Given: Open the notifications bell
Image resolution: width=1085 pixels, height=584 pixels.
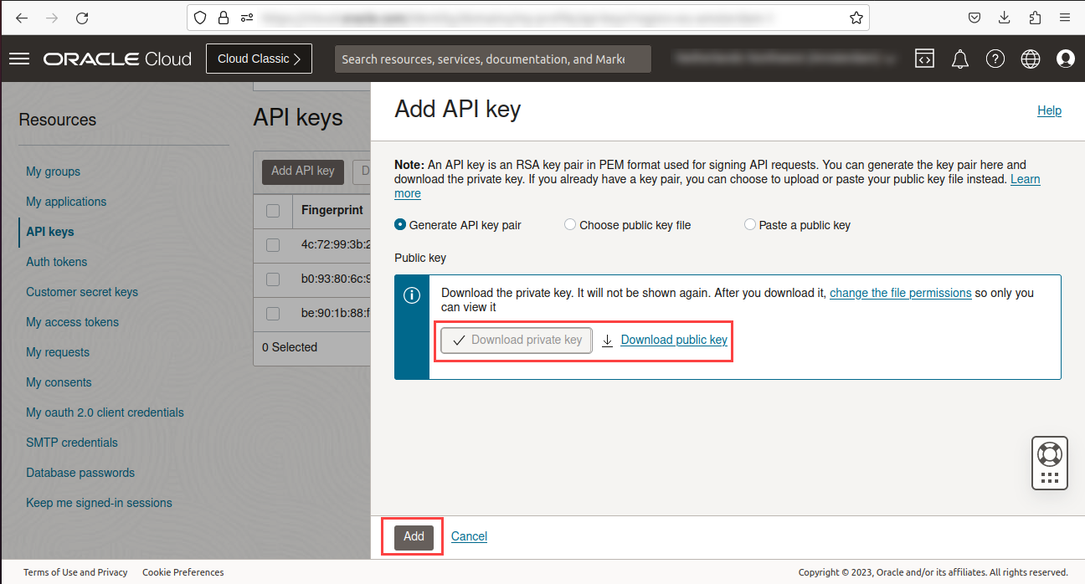Looking at the screenshot, I should click(959, 58).
